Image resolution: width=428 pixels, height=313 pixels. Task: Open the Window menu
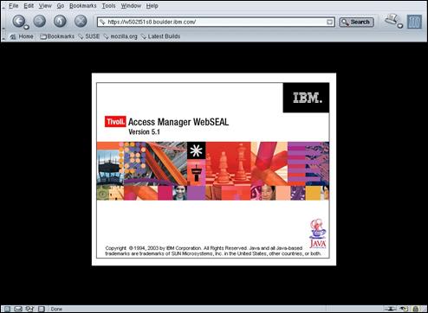tap(131, 6)
